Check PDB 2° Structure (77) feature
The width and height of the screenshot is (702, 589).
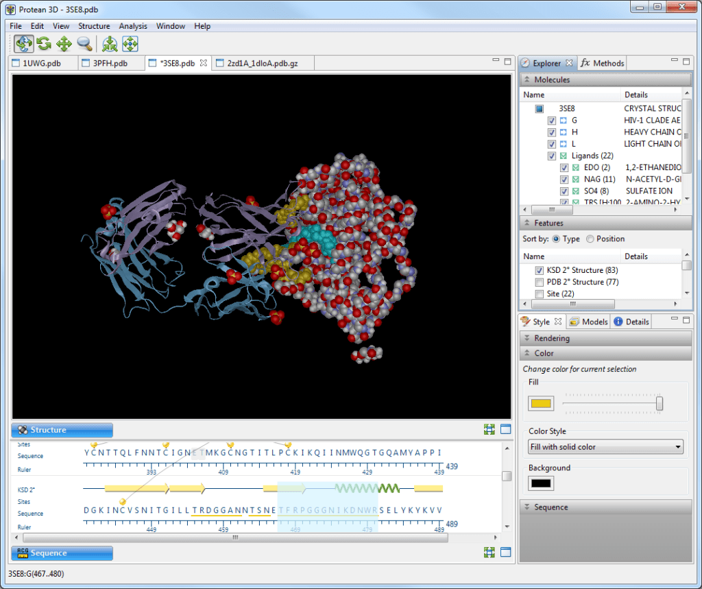(x=539, y=282)
